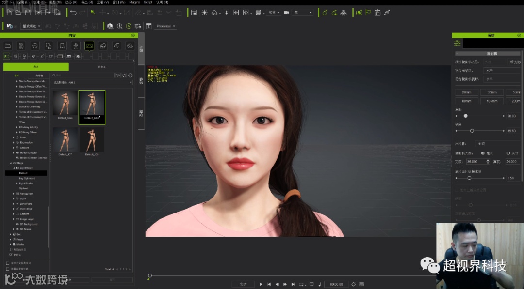This screenshot has width=524, height=289.
Task: Choose the Select Object arrow tool
Action: pyautogui.click(x=93, y=13)
